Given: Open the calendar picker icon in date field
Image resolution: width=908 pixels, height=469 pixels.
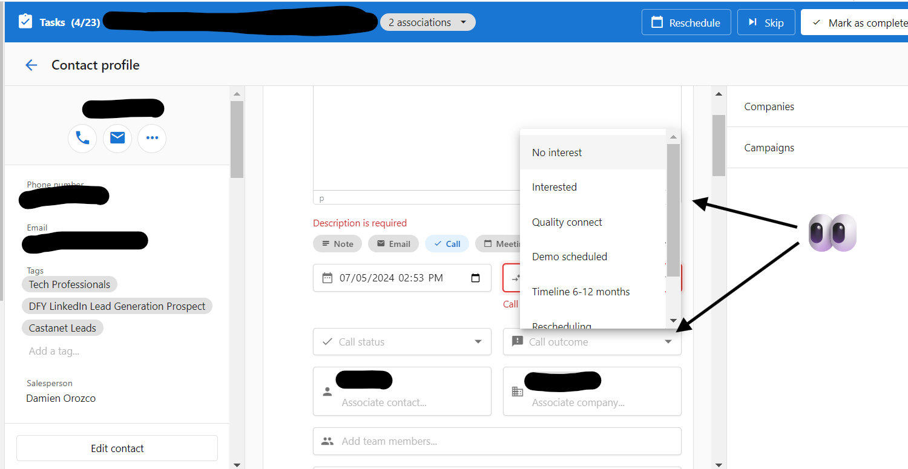Looking at the screenshot, I should click(475, 278).
